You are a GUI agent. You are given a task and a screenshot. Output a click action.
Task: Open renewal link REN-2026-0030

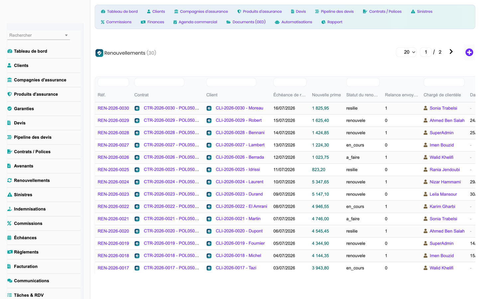click(x=113, y=108)
